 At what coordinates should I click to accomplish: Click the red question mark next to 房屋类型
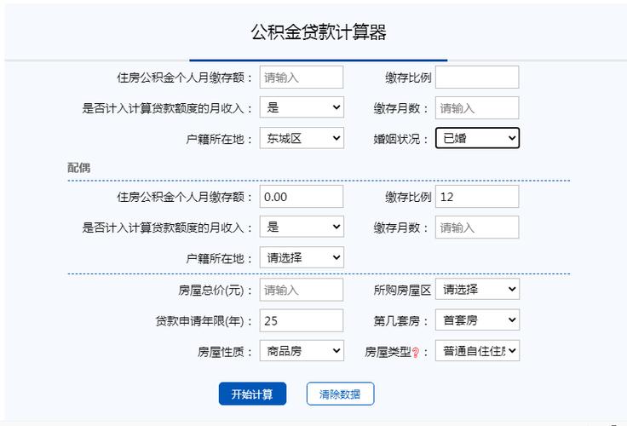pos(416,353)
